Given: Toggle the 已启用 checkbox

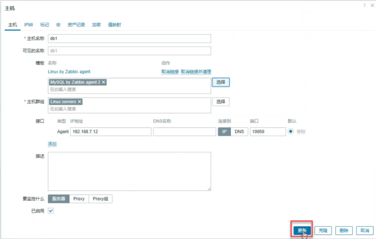Looking at the screenshot, I should [51, 211].
